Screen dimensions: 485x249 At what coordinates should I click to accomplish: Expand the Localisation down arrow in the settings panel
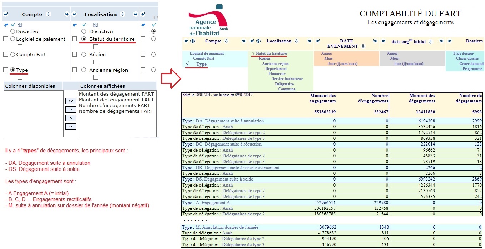coord(123,14)
